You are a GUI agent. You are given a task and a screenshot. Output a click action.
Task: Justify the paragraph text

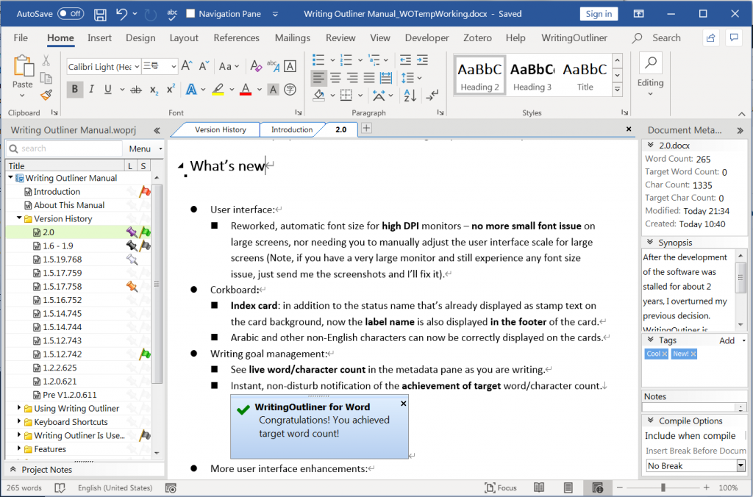[x=369, y=78]
